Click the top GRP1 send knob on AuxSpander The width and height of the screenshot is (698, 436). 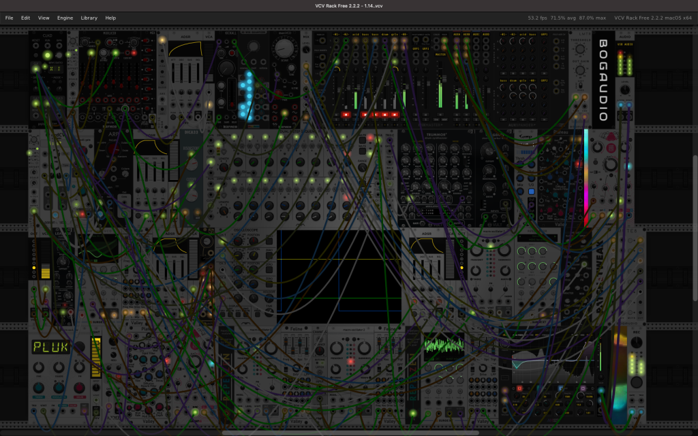click(545, 41)
